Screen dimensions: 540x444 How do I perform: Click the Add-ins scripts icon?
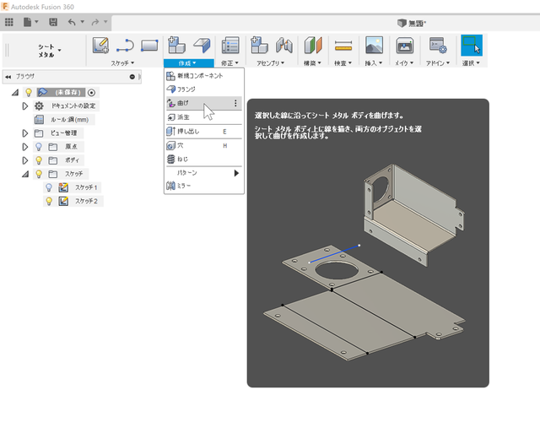[x=438, y=45]
